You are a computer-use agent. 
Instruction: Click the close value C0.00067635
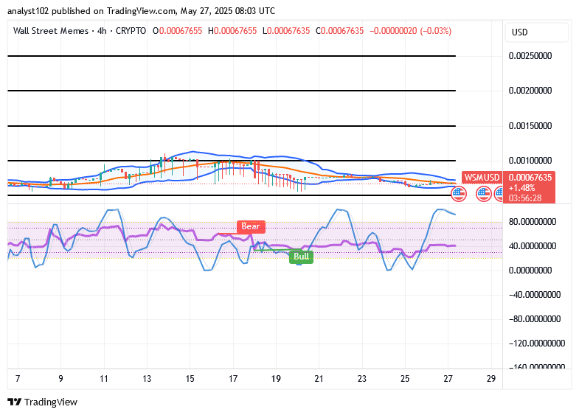click(x=340, y=31)
